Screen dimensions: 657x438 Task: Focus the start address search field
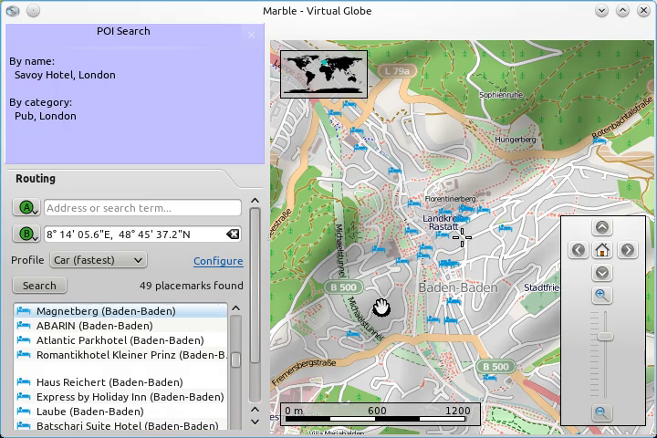pyautogui.click(x=142, y=208)
